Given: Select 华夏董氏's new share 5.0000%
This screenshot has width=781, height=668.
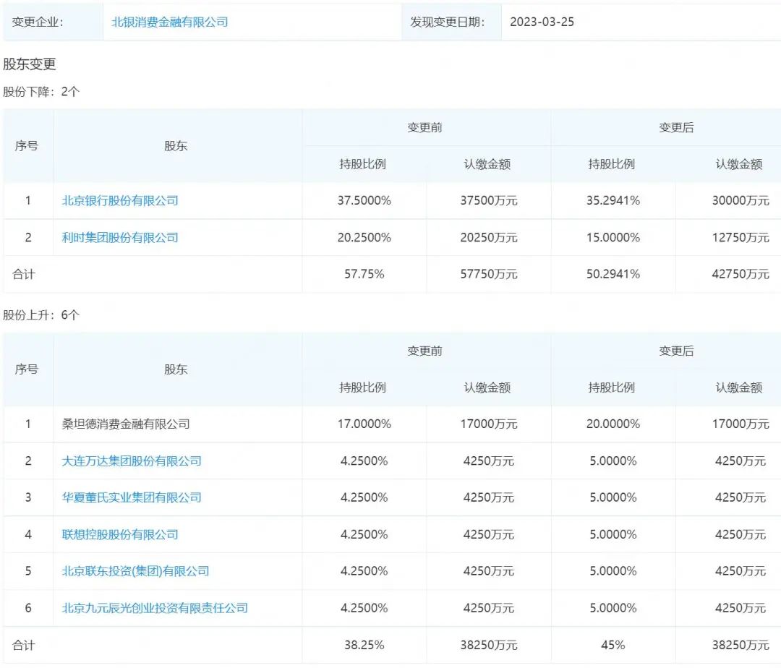Looking at the screenshot, I should point(613,497).
